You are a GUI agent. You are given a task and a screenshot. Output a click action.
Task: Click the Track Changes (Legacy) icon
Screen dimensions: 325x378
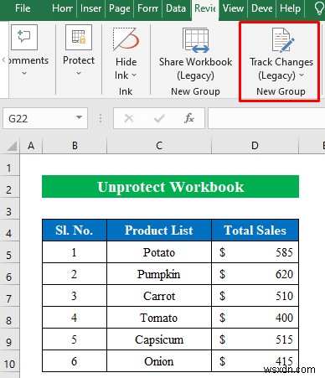point(283,40)
